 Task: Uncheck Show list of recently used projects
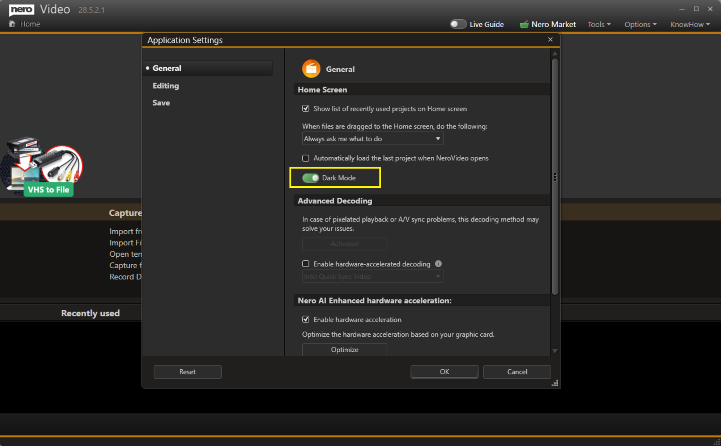tap(306, 108)
